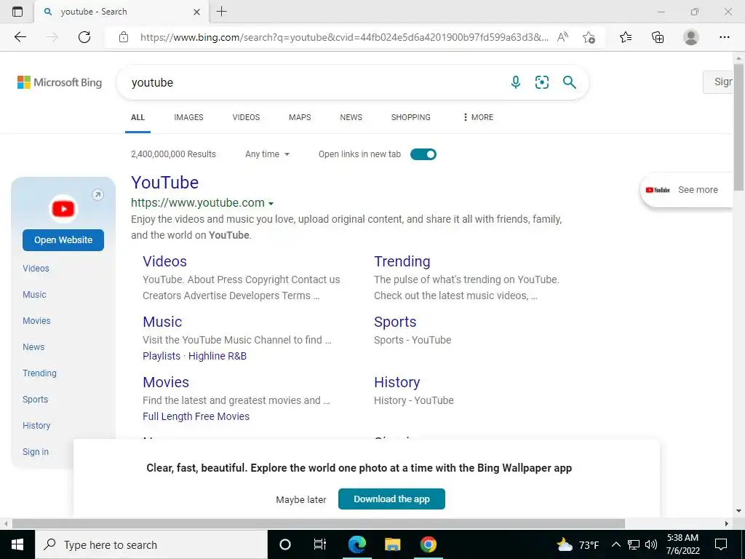Open the Sports sitelink heading
Image resolution: width=745 pixels, height=559 pixels.
(x=395, y=322)
